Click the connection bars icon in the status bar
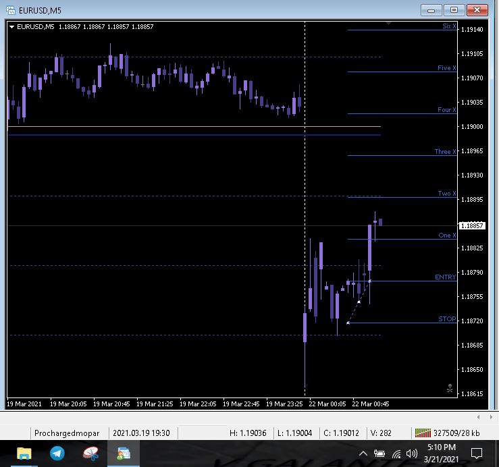Image resolution: width=499 pixels, height=467 pixels. [423, 433]
